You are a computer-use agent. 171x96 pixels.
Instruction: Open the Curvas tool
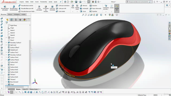click(x=112, y=6)
